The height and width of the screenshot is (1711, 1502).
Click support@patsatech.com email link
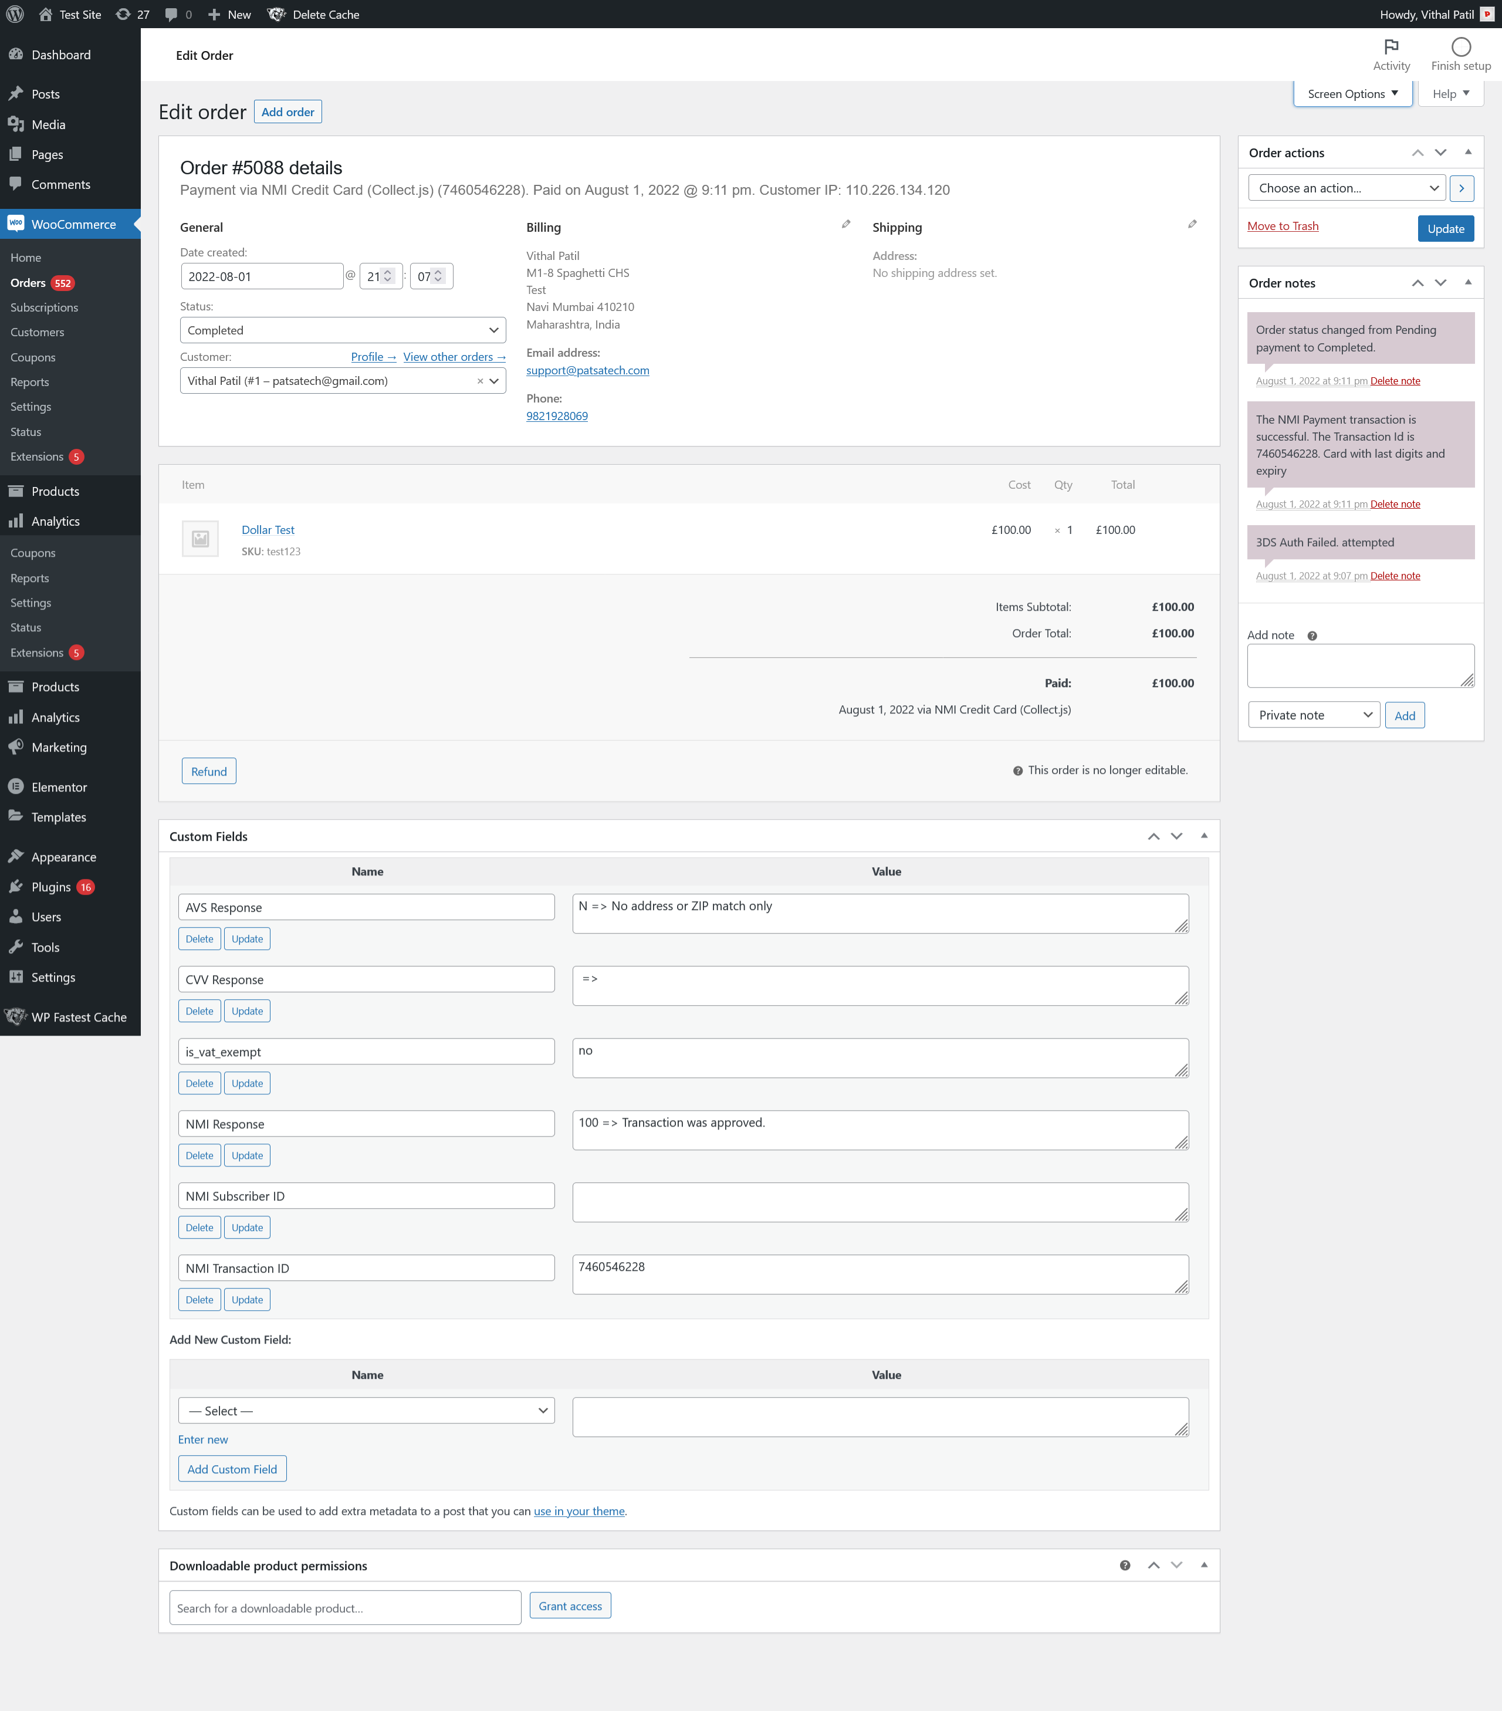588,370
